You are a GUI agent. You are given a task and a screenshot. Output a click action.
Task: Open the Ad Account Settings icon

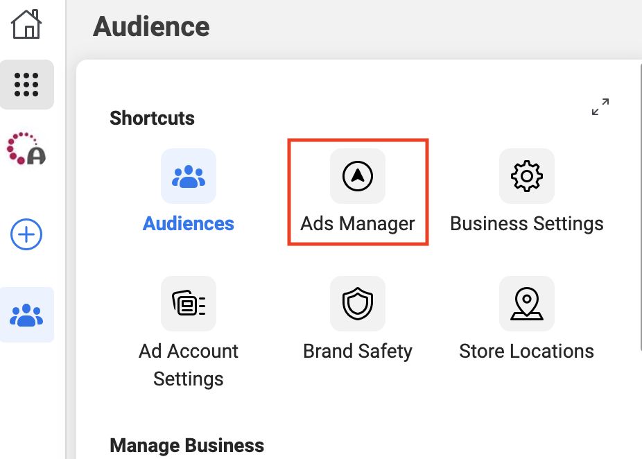click(x=189, y=304)
